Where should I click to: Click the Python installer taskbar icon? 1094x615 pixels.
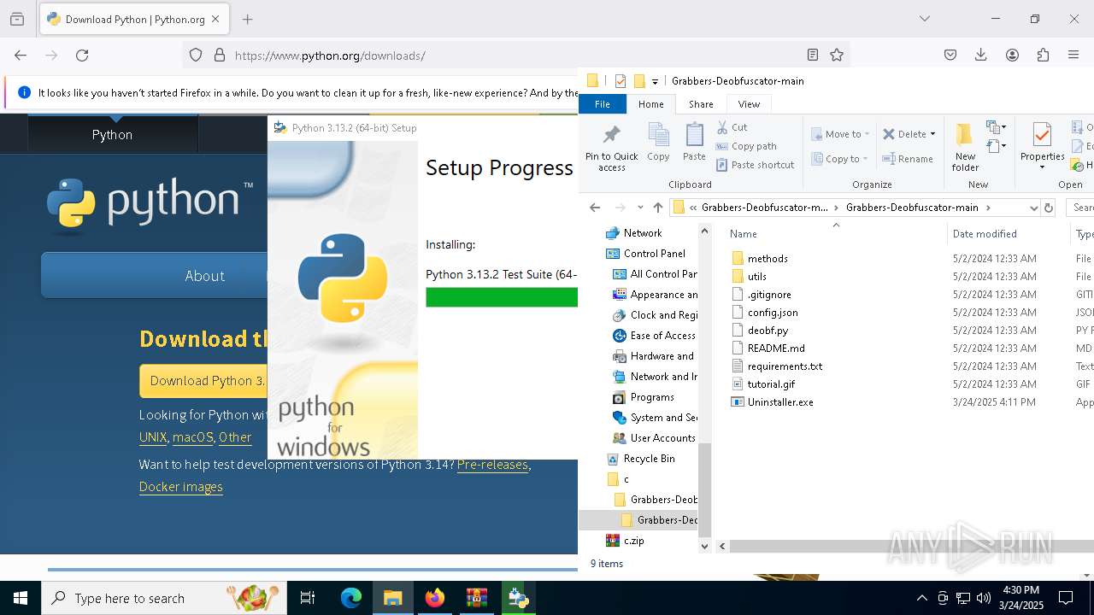[x=519, y=598]
